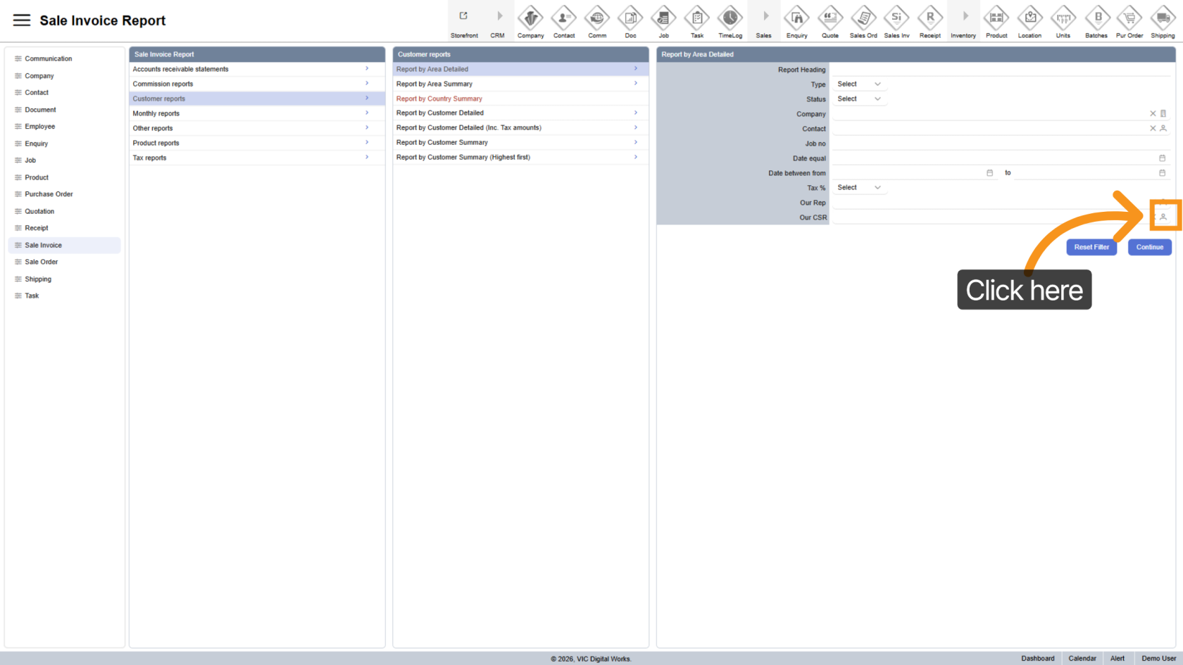Open the Storefront external link icon
This screenshot has height=665, width=1183.
pos(463,17)
